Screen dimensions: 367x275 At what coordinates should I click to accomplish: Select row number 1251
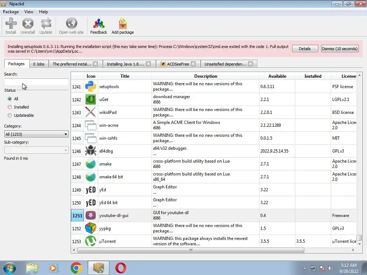[x=77, y=215]
